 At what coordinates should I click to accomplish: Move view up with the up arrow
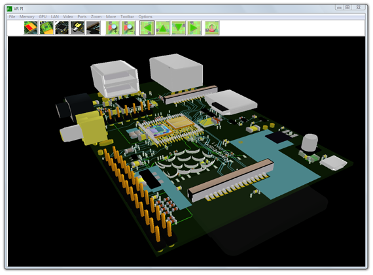pos(163,28)
